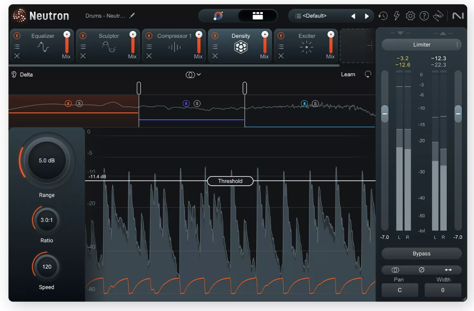
Task: Solo the high band
Action: coord(315,104)
